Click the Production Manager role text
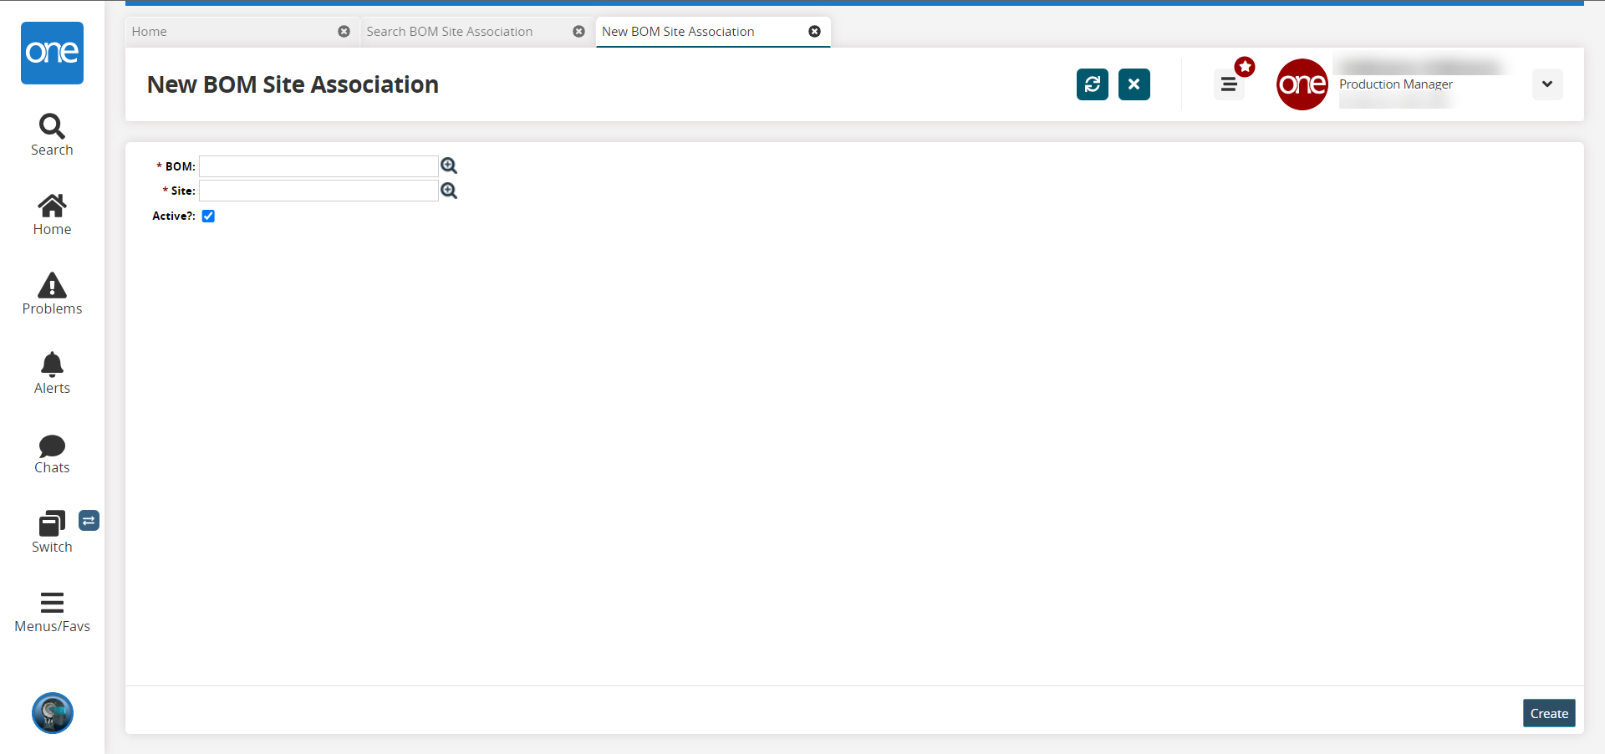Viewport: 1605px width, 754px height. (x=1396, y=84)
